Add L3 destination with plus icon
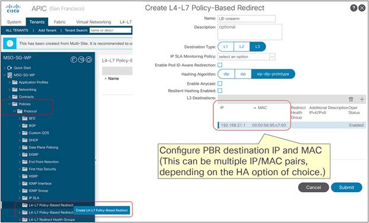Viewport: 369px width, 223px height. (362, 100)
